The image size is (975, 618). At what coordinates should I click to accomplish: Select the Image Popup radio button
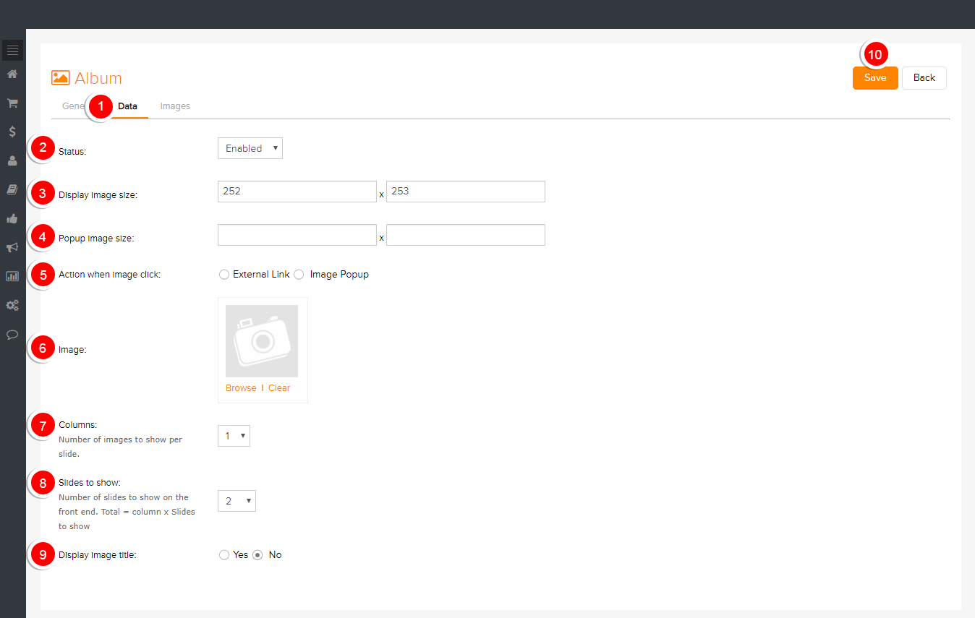point(299,275)
